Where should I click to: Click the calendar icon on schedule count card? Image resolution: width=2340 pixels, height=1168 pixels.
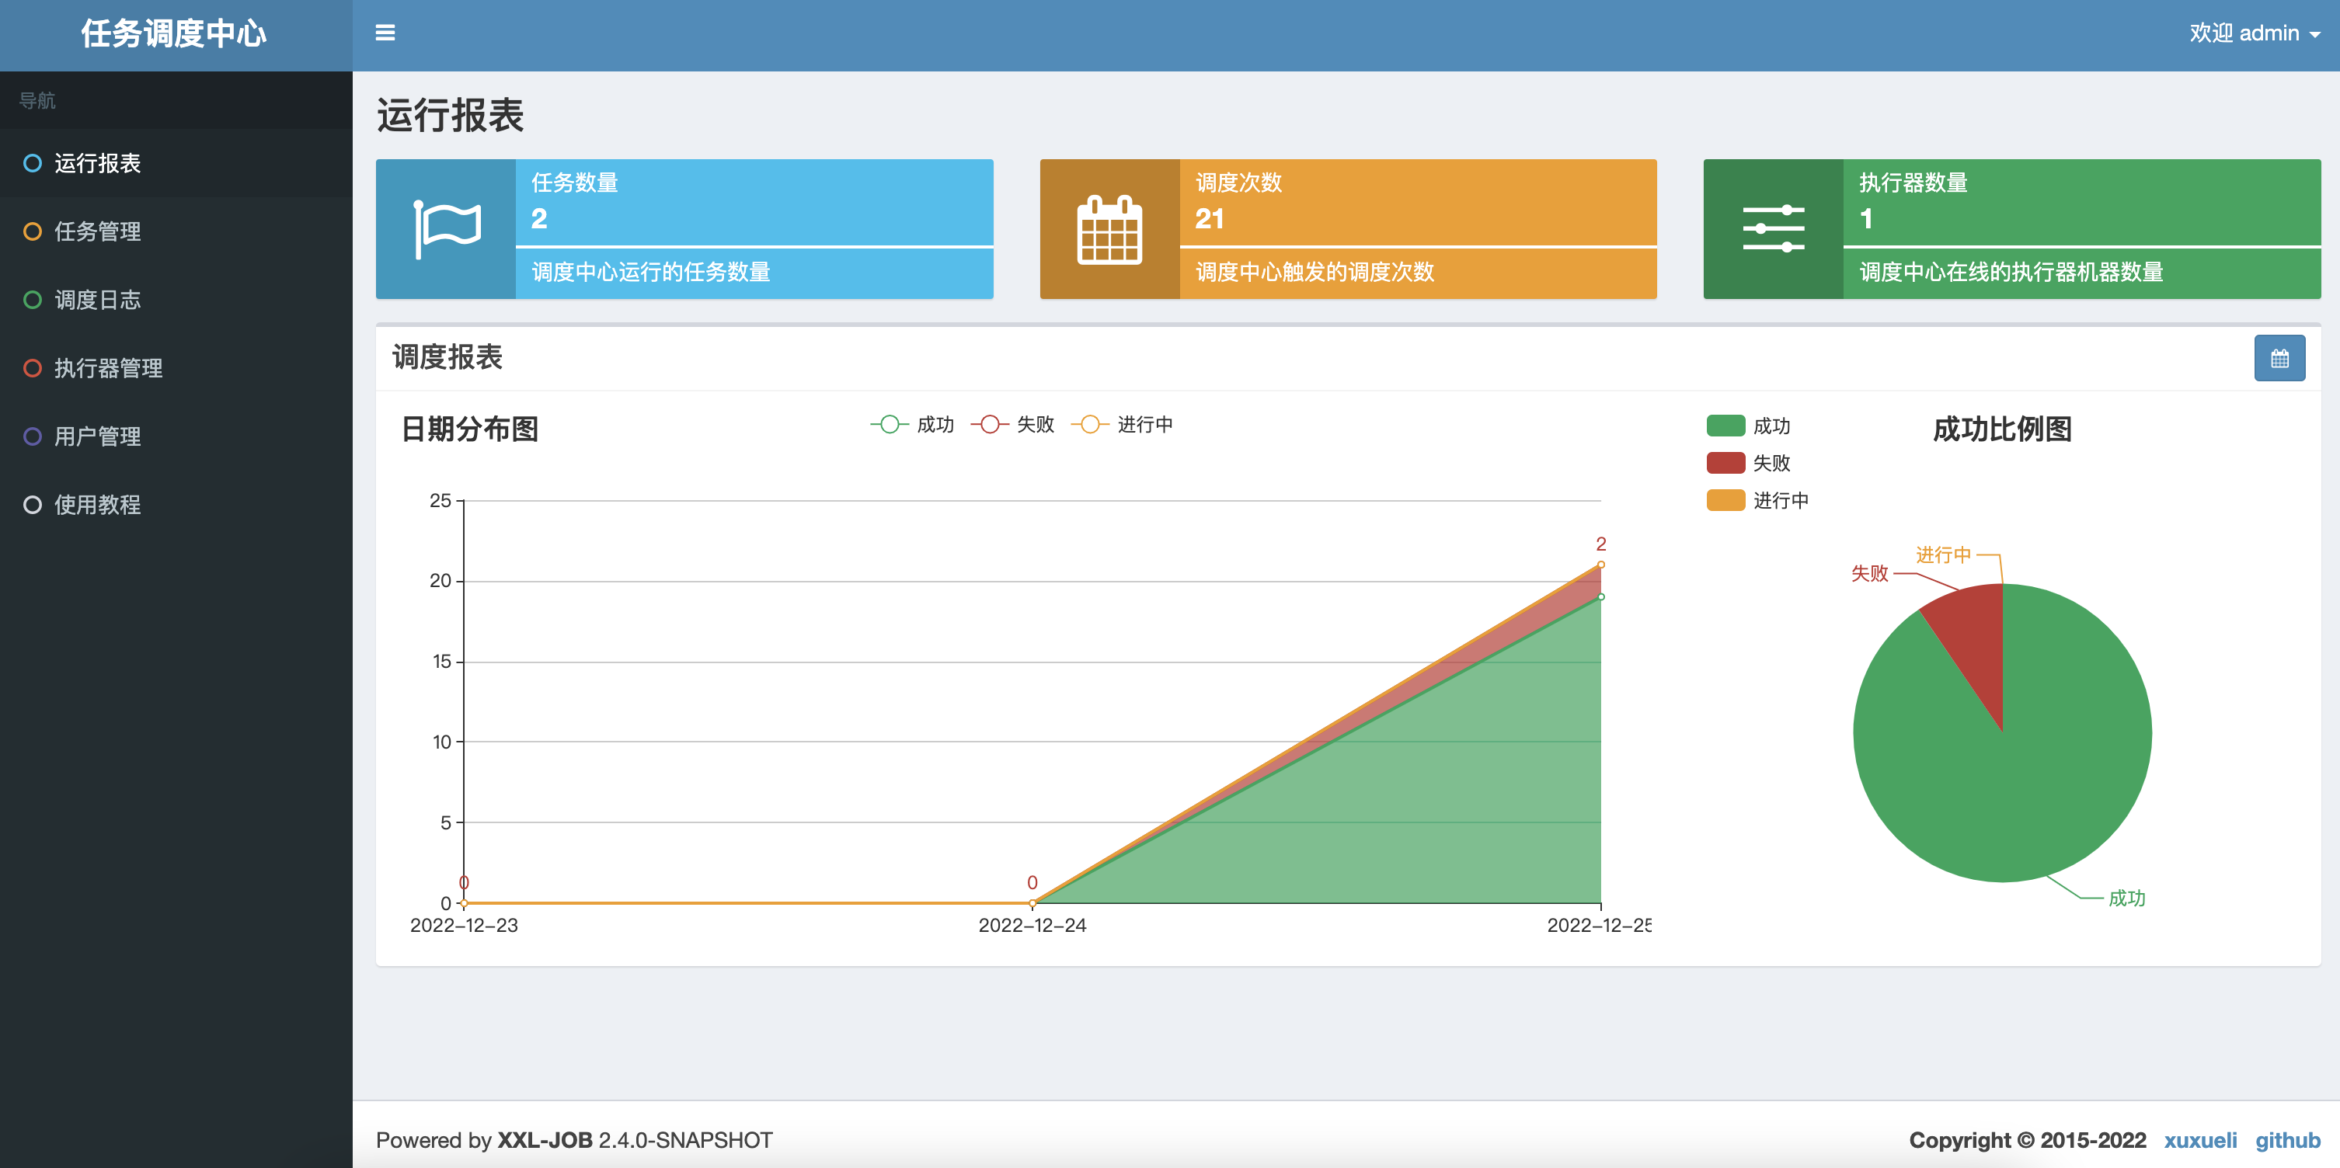click(1109, 230)
